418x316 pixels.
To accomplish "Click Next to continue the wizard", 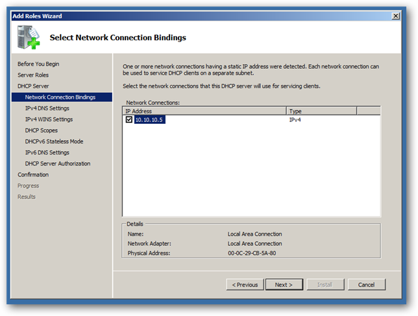I will point(284,285).
